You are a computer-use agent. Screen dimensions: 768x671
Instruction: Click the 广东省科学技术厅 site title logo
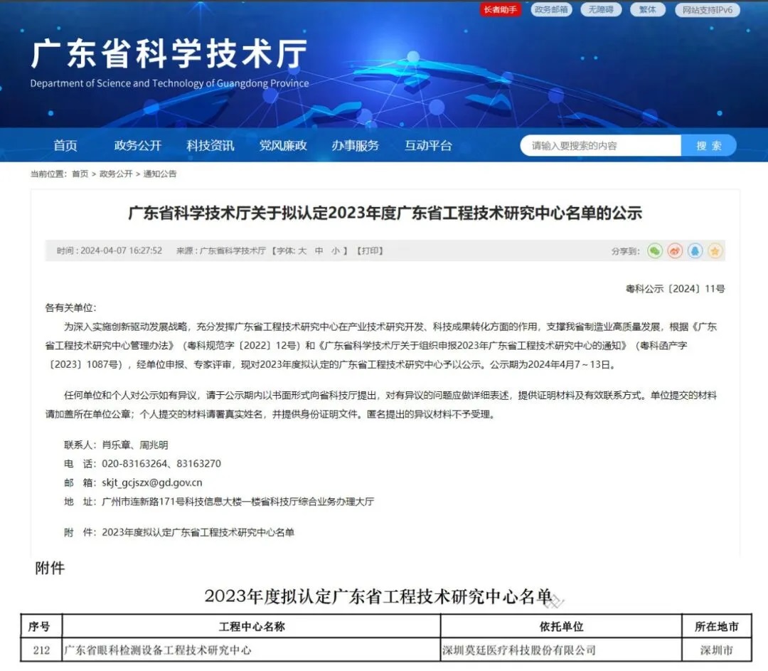point(169,54)
